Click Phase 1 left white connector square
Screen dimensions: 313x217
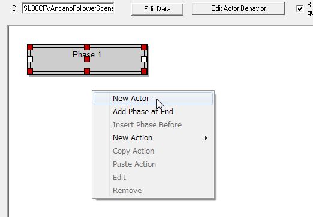coord(30,59)
